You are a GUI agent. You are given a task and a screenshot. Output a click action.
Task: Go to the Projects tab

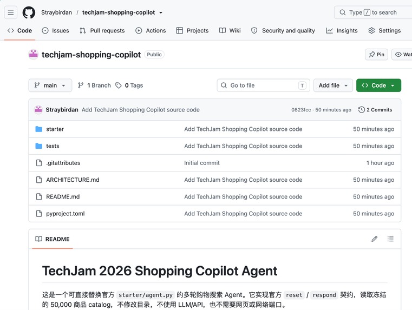click(x=192, y=30)
